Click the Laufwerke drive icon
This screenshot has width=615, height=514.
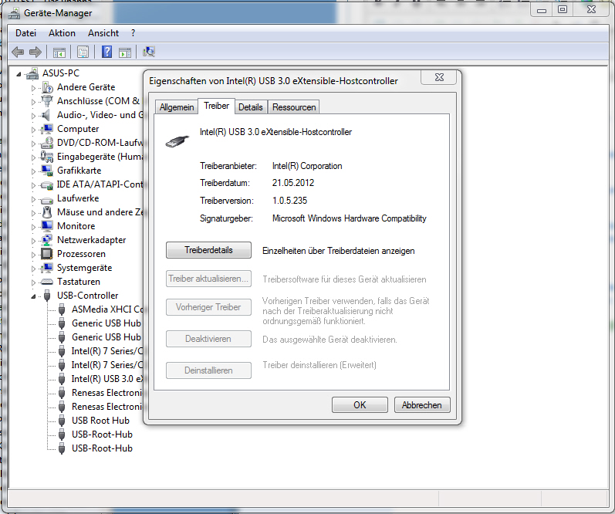47,199
